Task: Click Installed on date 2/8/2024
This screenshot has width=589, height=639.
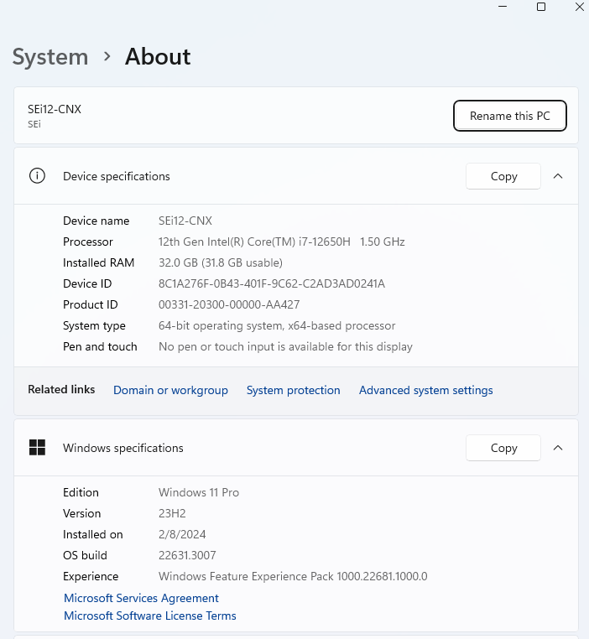Action: click(x=182, y=534)
